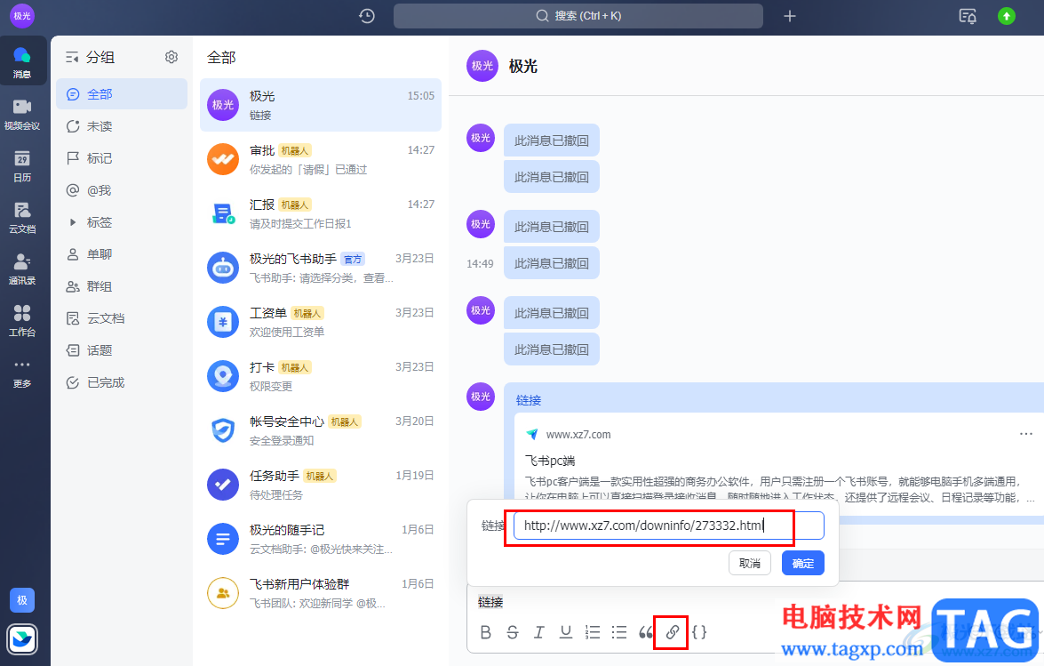Click the www.xz7.com preview source
This screenshot has width=1044, height=666.
578,434
